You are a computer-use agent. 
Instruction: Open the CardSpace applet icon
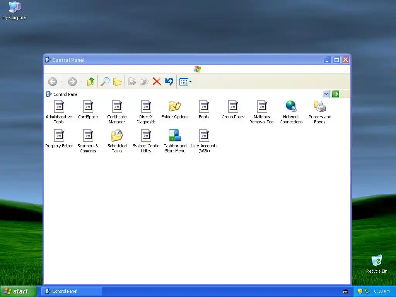[x=88, y=107]
